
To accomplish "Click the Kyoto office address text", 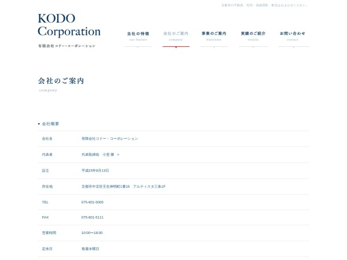I will pyautogui.click(x=123, y=186).
